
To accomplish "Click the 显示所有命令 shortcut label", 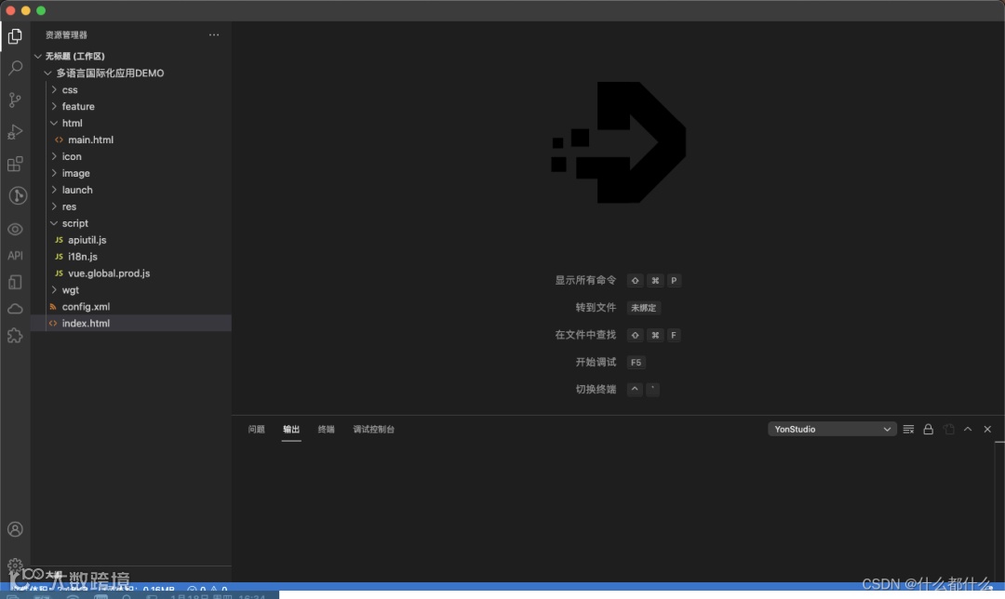I will (585, 280).
